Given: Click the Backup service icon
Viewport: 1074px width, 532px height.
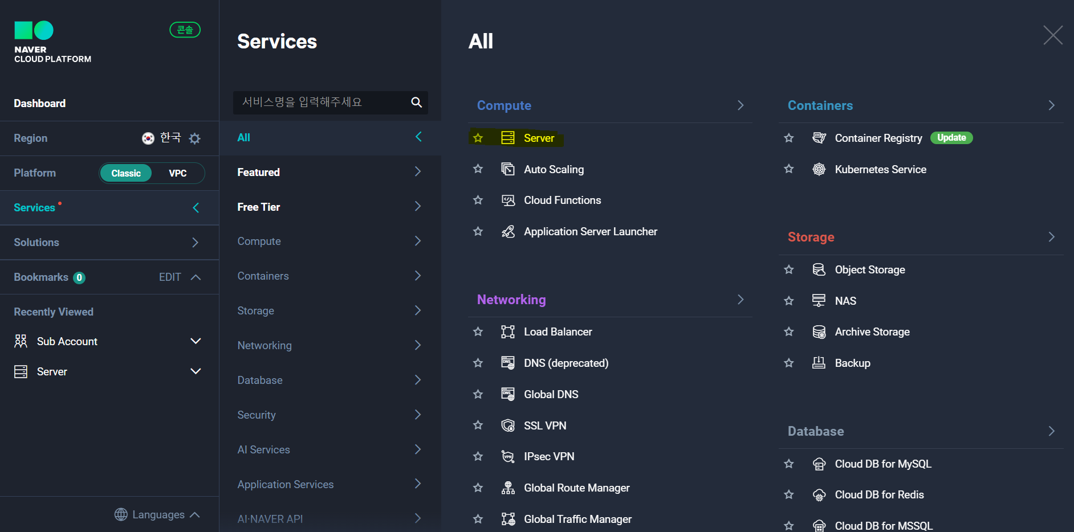Looking at the screenshot, I should [x=819, y=363].
